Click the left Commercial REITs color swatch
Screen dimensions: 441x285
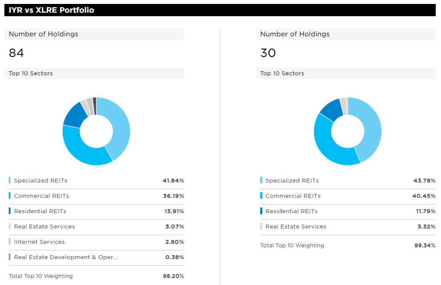[x=10, y=196]
